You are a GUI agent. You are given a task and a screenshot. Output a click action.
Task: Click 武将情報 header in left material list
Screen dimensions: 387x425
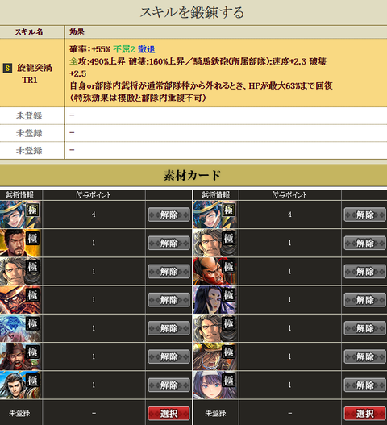19,194
